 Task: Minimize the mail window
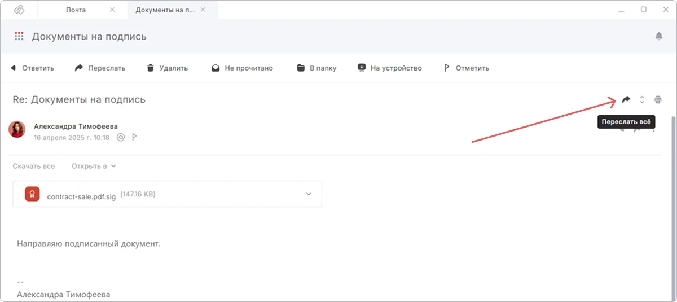pos(622,10)
